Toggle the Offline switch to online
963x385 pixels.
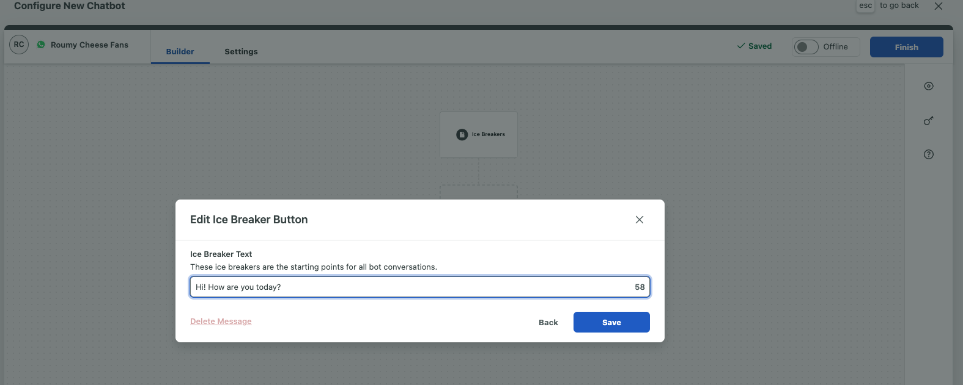tap(806, 47)
